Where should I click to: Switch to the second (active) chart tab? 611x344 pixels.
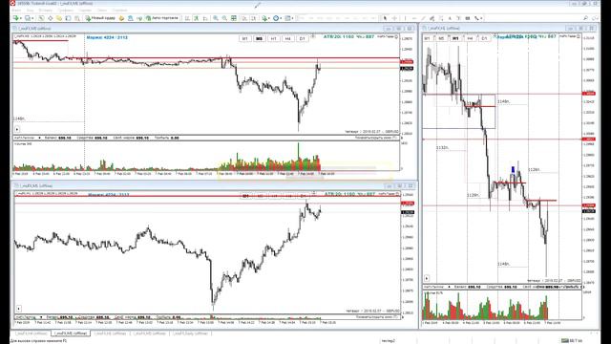coord(70,333)
